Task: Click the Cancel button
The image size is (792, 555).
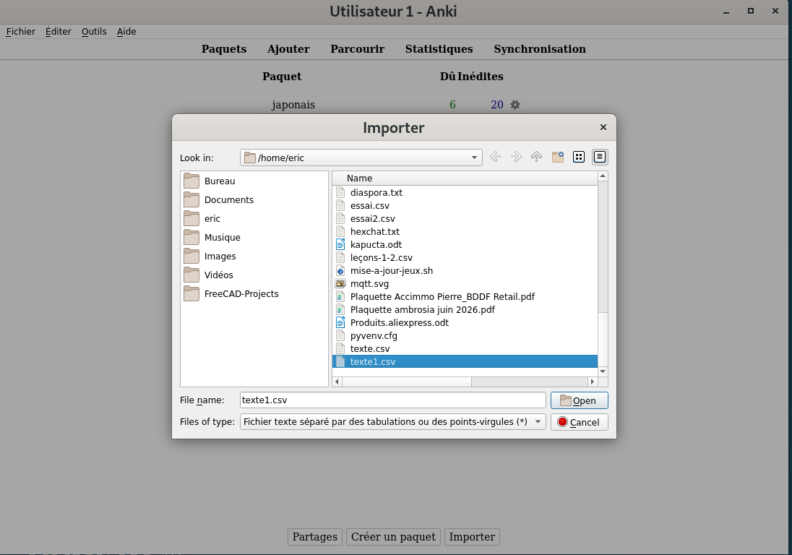Action: 579,422
